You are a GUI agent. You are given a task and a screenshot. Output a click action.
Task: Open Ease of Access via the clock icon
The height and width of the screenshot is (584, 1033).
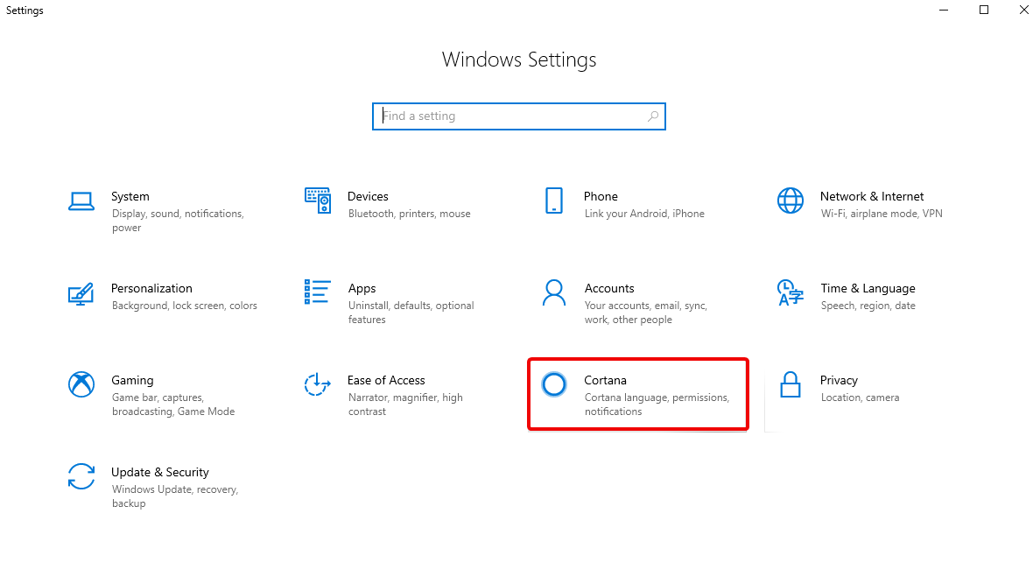(x=317, y=384)
